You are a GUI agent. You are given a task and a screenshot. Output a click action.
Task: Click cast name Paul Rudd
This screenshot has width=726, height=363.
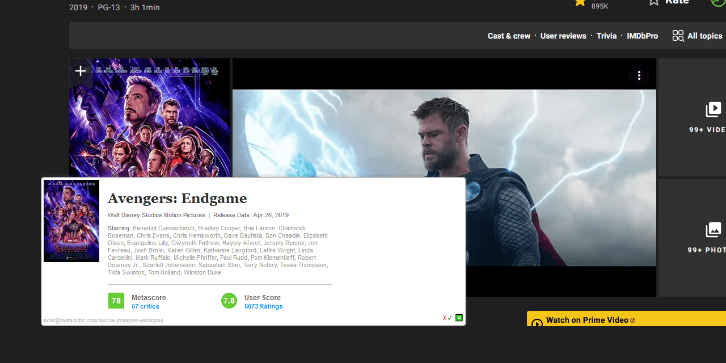coord(234,258)
